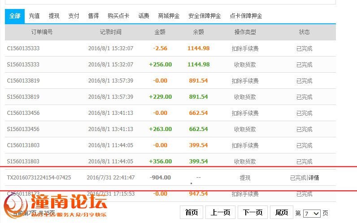Click orange balance 1144.98 in C1560135333 row
Screen dimensions: 357x223
coord(199,48)
